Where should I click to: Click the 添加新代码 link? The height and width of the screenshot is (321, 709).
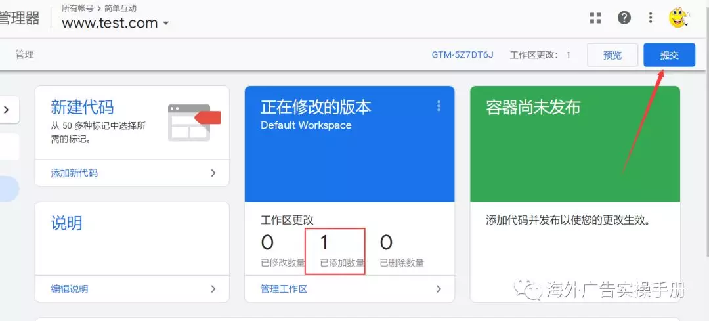coord(74,173)
